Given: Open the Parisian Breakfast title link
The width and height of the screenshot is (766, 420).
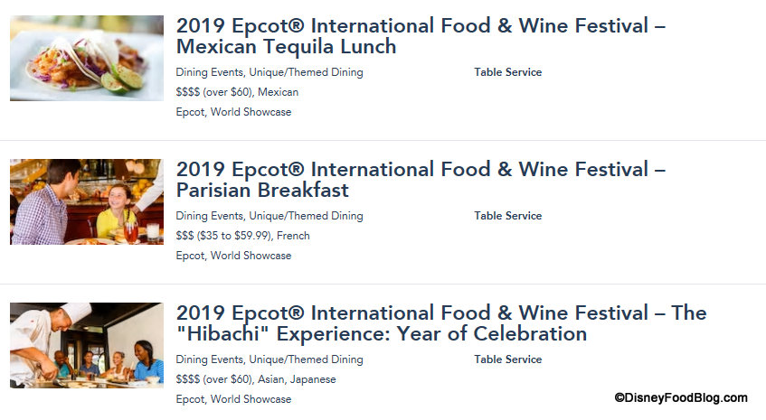Looking at the screenshot, I should (421, 180).
